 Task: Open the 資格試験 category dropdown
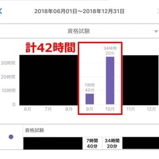pyautogui.click(x=79, y=31)
